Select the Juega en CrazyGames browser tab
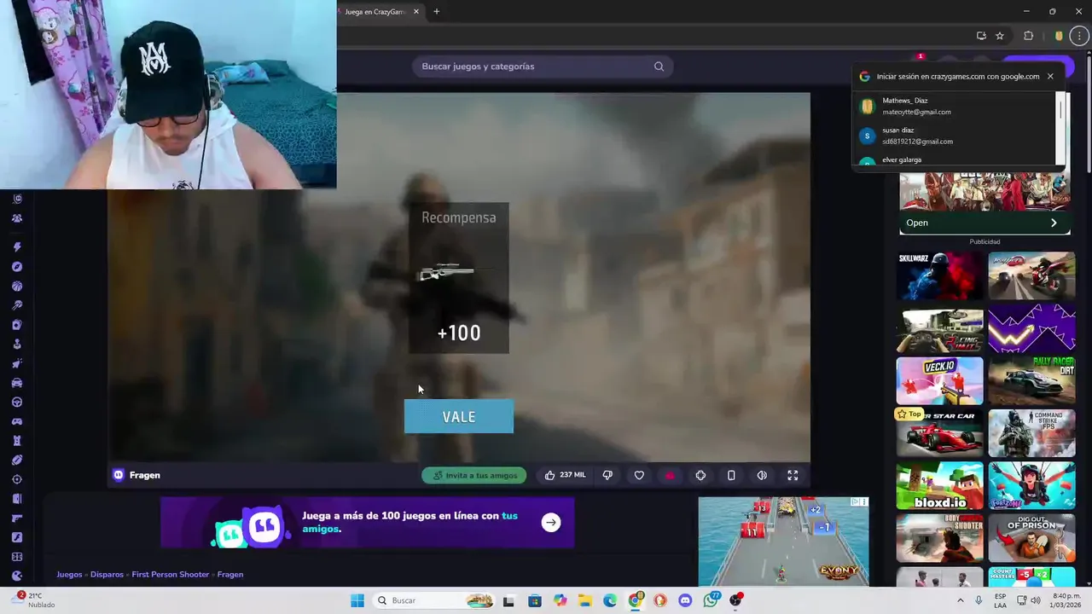The image size is (1092, 614). (375, 12)
